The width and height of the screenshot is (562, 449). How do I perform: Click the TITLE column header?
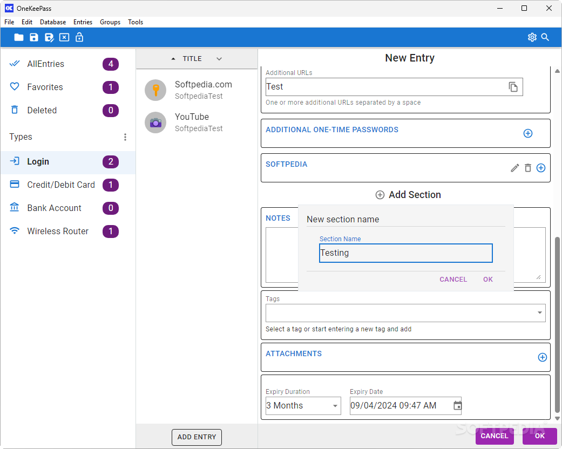click(x=192, y=59)
